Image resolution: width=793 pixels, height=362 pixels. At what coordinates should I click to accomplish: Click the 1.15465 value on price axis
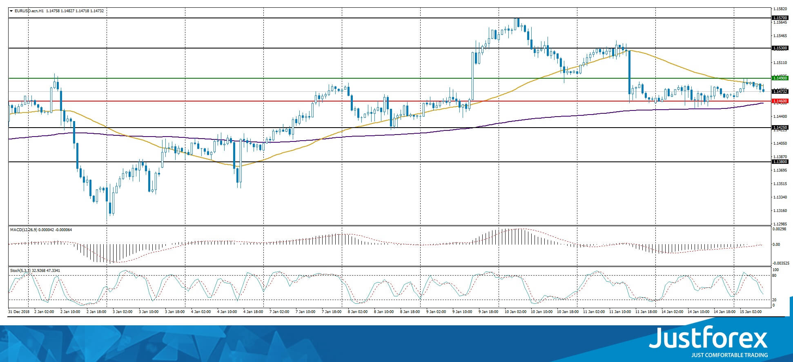780,36
